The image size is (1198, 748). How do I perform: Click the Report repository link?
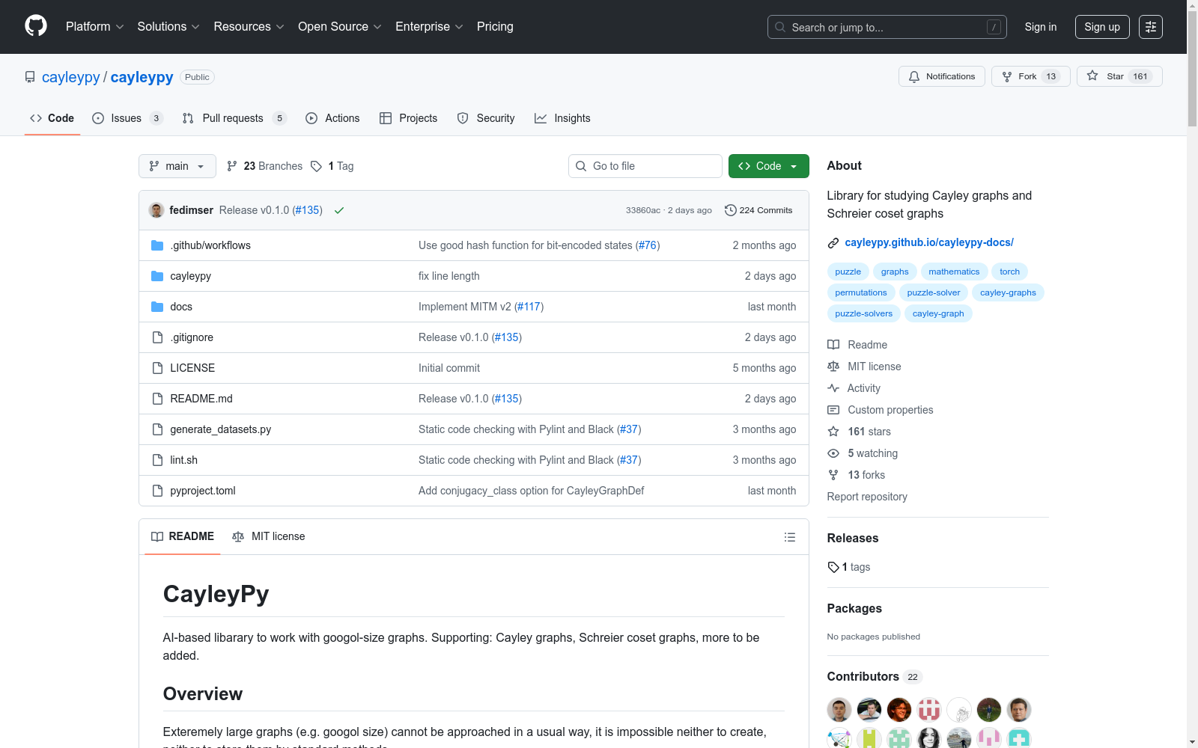[867, 497]
